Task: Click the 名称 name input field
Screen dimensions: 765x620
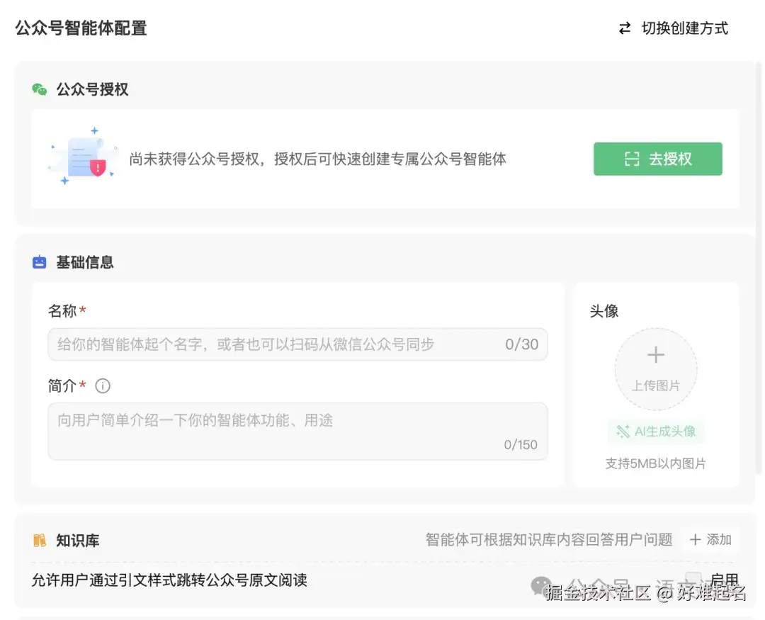Action: tap(297, 344)
